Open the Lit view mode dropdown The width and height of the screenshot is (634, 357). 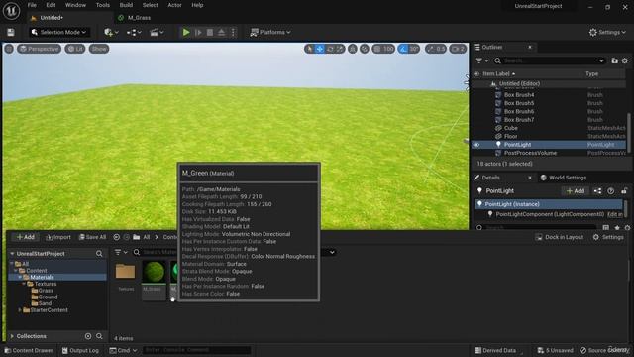75,49
